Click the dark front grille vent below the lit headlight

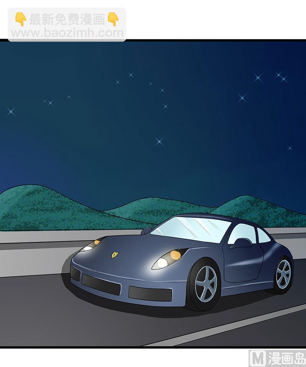[x=150, y=294]
